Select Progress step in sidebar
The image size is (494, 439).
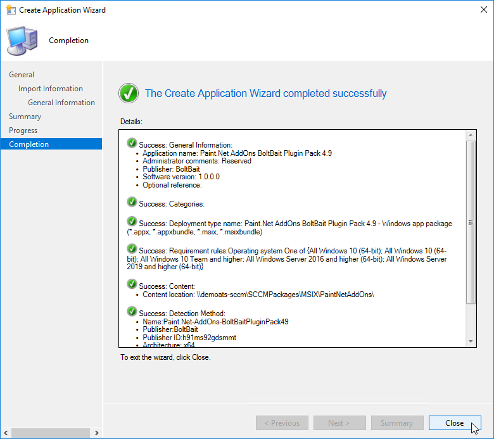23,130
